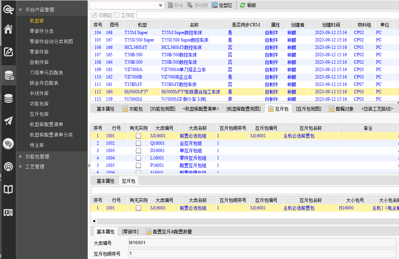The width and height of the screenshot is (399, 259).
Task: Open the paper plane send icon
Action: point(8,121)
